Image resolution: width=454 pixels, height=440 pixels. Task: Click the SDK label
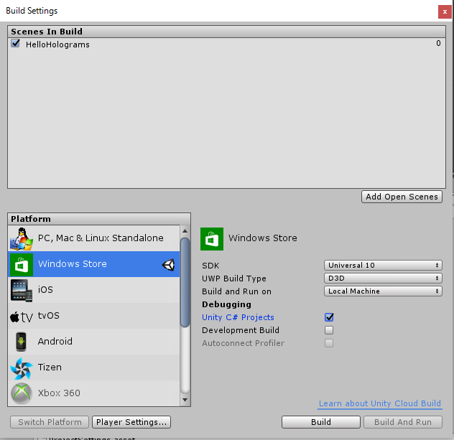[x=210, y=266]
